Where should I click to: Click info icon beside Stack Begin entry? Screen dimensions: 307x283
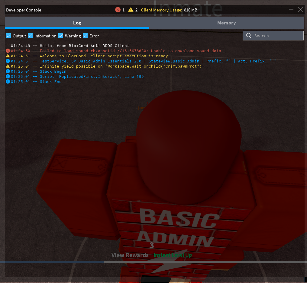click(x=8, y=71)
